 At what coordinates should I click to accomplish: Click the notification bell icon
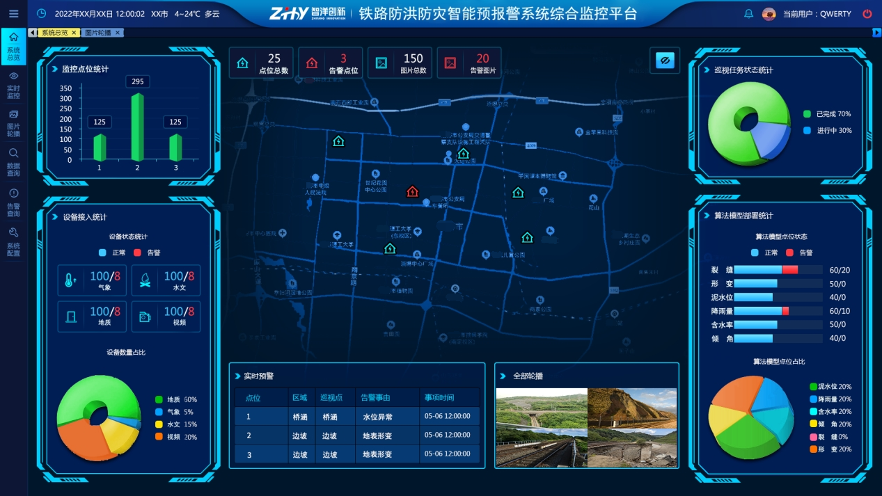[x=748, y=14]
